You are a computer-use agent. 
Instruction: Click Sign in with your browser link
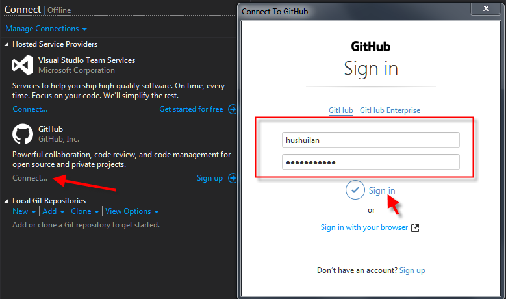click(364, 227)
